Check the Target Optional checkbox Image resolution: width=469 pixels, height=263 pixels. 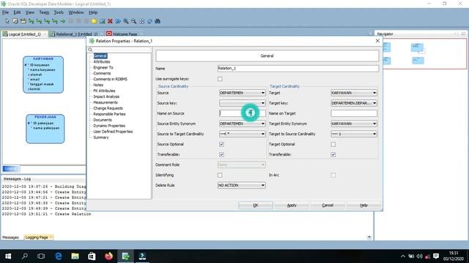[333, 145]
